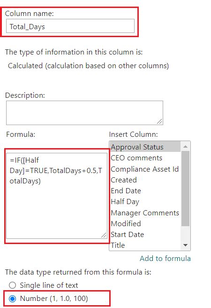Select Manager Comments column
Image resolution: width=211 pixels, height=308 pixels.
[145, 213]
